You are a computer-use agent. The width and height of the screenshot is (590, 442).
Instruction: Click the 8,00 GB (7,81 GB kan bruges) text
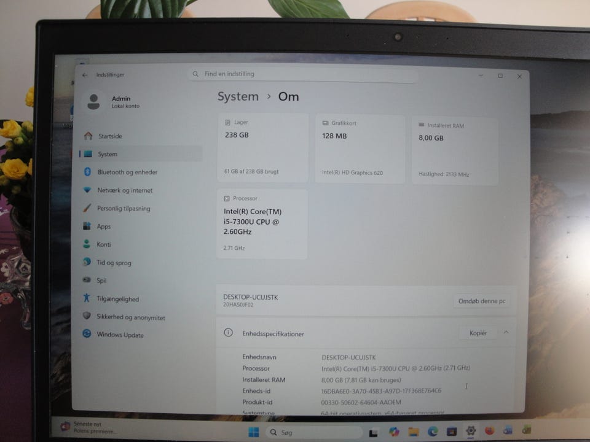click(361, 380)
